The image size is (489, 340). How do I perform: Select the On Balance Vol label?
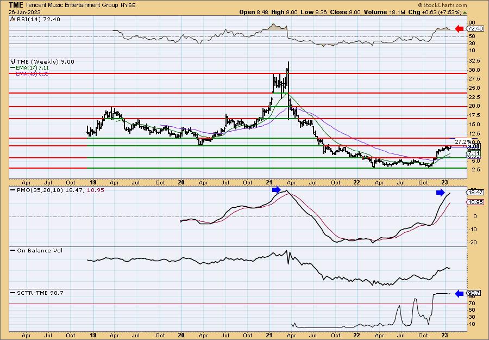pos(40,250)
